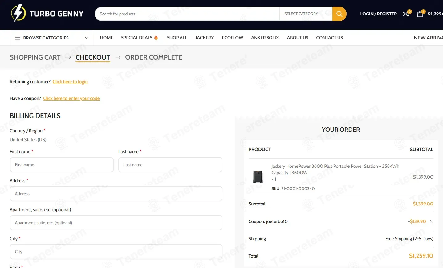Select the Checkout step heading

(93, 57)
